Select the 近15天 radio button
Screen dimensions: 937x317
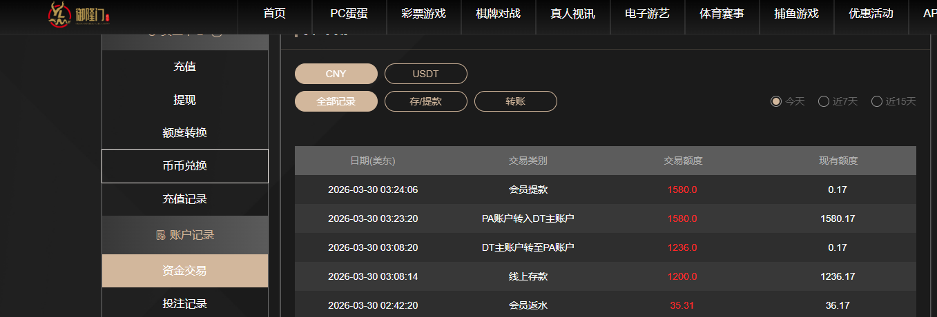coord(877,101)
